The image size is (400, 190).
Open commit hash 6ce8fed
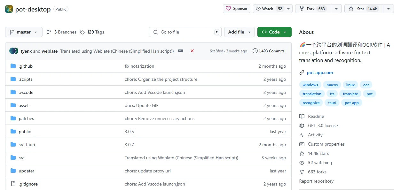tap(216, 51)
